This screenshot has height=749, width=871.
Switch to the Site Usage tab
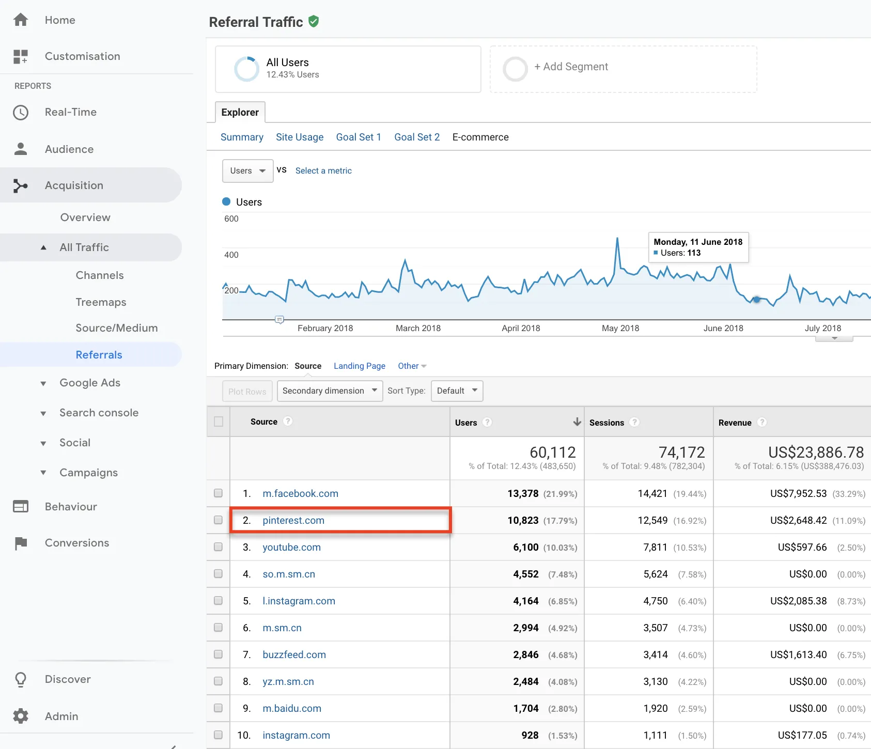point(300,137)
